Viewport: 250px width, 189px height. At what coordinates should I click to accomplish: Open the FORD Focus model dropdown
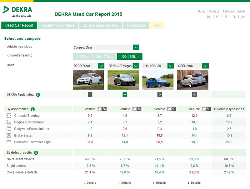coord(101,66)
